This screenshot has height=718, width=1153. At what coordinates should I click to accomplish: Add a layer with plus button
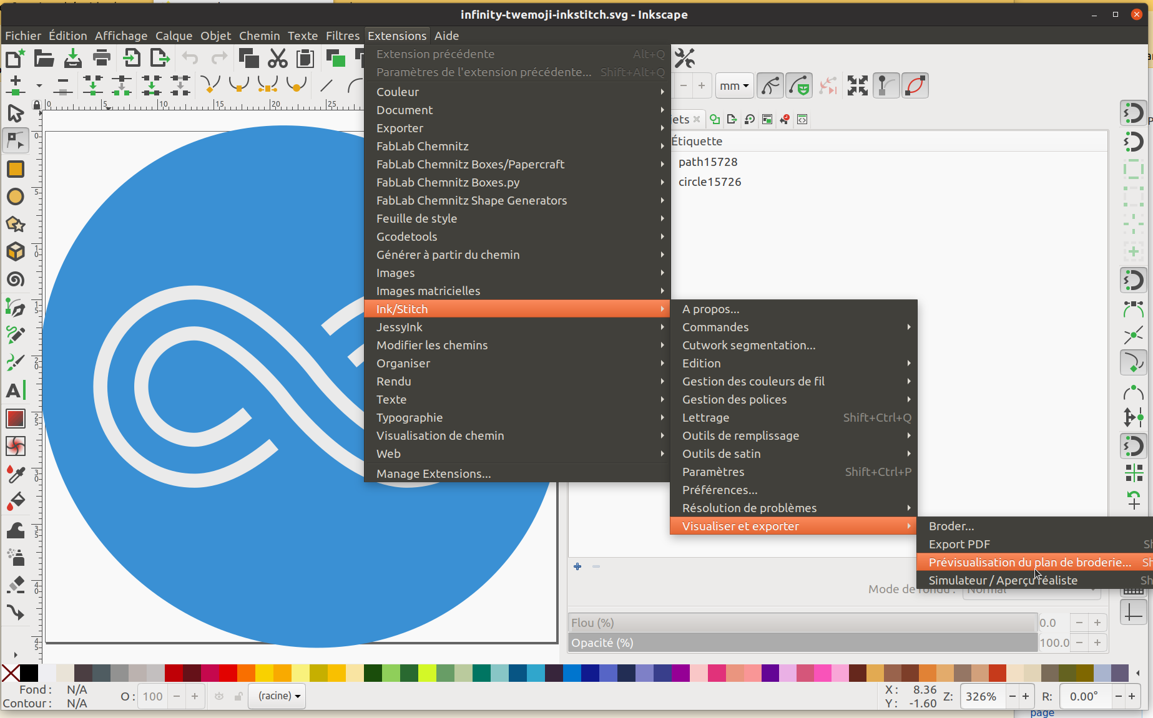[x=577, y=566]
